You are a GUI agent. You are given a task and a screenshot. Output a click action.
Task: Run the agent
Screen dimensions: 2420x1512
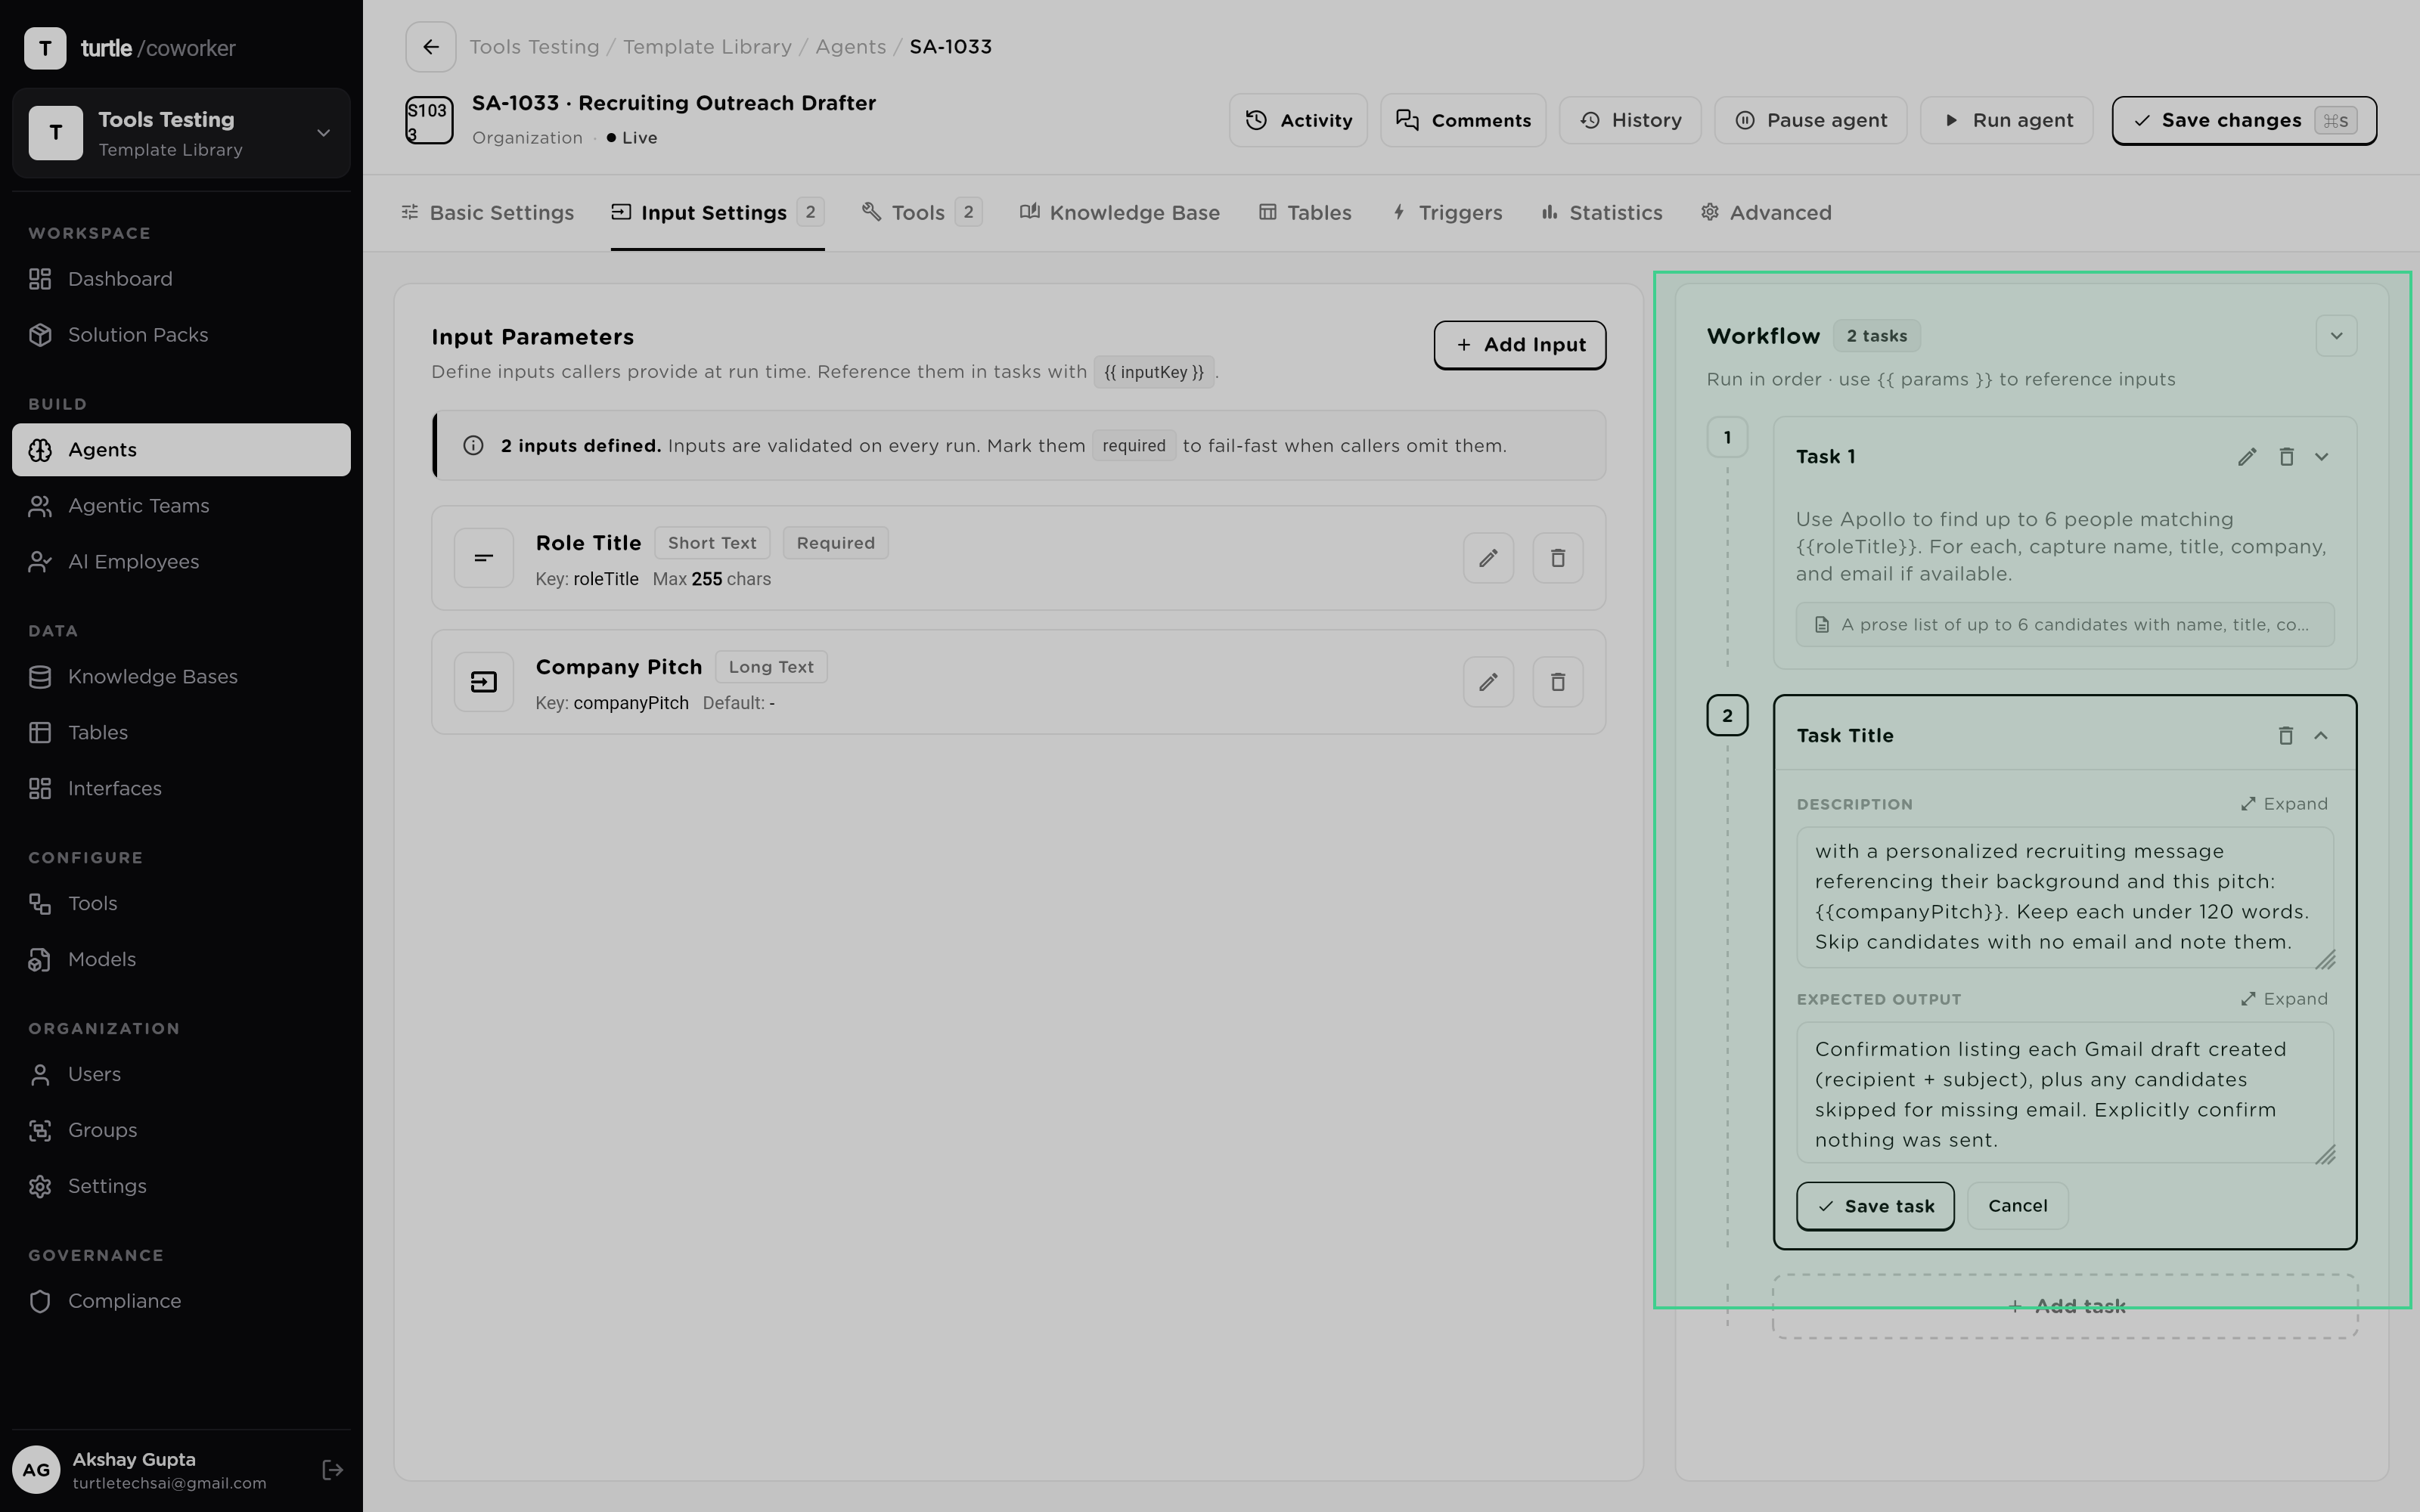2006,121
